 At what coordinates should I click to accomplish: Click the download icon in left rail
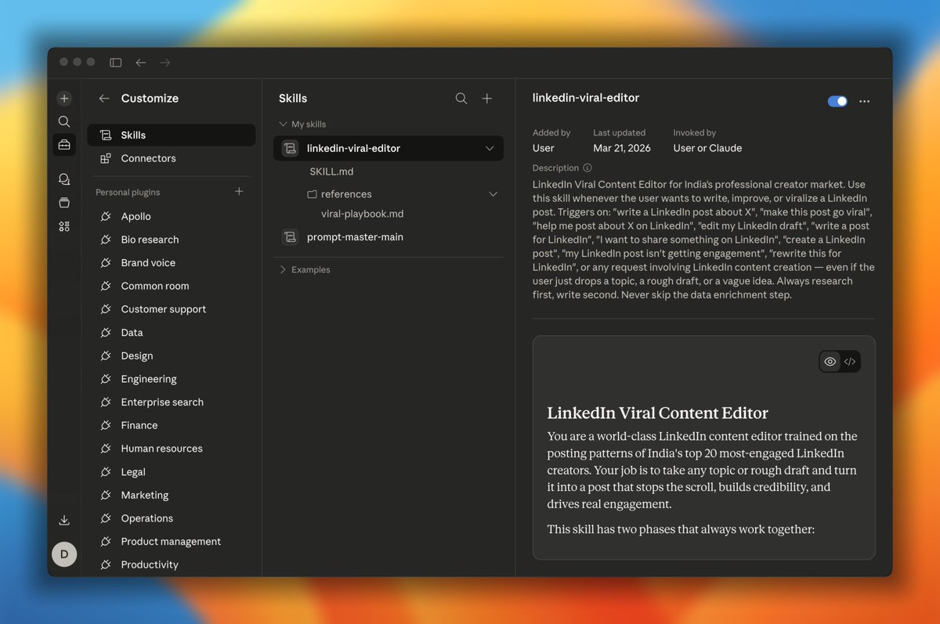[x=64, y=521]
